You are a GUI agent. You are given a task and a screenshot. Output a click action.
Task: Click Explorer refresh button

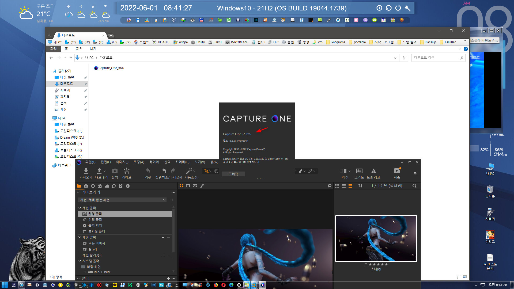click(x=404, y=58)
